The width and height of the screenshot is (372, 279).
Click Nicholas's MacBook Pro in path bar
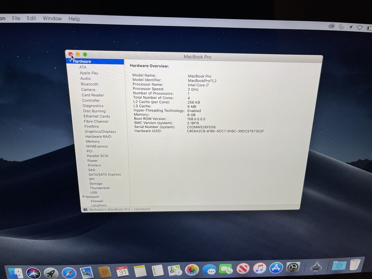pyautogui.click(x=109, y=209)
